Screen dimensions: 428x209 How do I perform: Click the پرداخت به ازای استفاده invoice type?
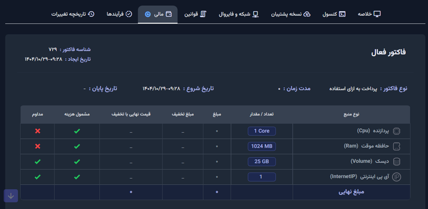[x=354, y=89]
